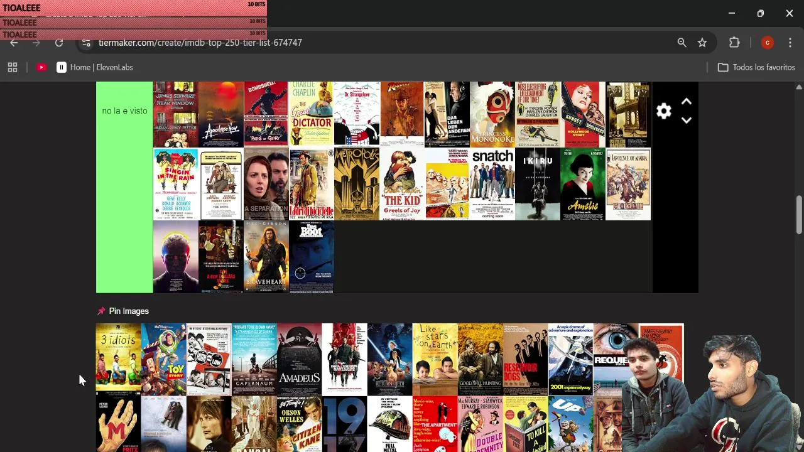Open the Chrome profile avatar
Viewport: 804px width, 452px height.
[767, 43]
